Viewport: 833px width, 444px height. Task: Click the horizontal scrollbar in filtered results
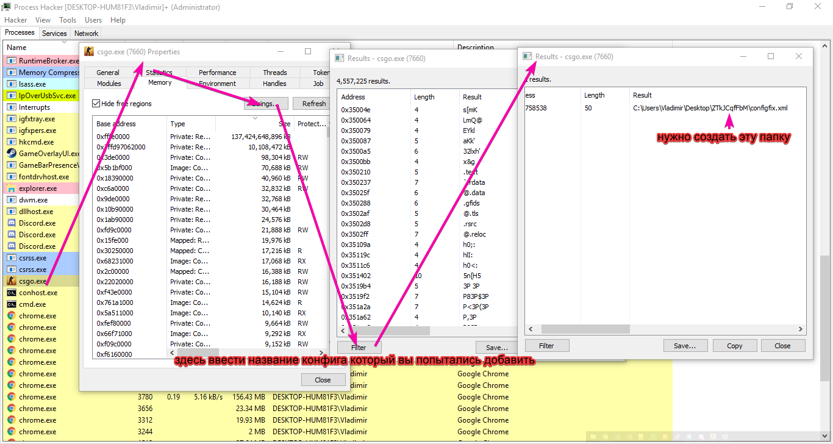point(577,329)
